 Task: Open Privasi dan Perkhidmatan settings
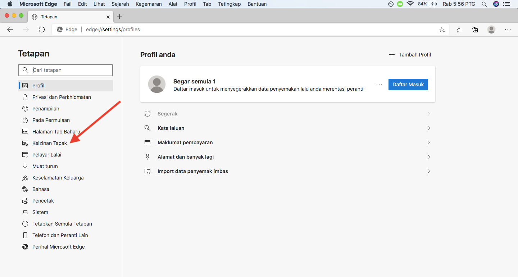pyautogui.click(x=62, y=97)
